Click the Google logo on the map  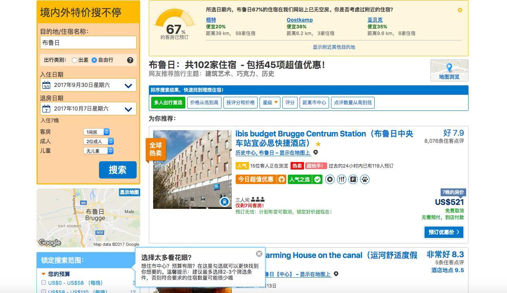pos(50,243)
